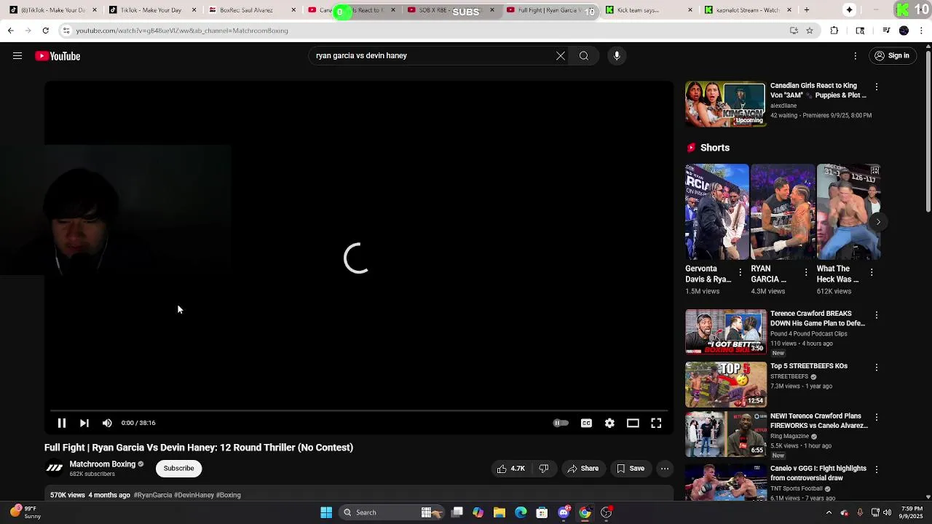Open the YouTube guide hamburger menu

(17, 56)
